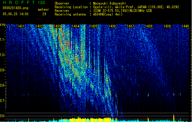Select observer name Masayuki Kobayashi
Screen dimensions: 192x122
[110, 3]
